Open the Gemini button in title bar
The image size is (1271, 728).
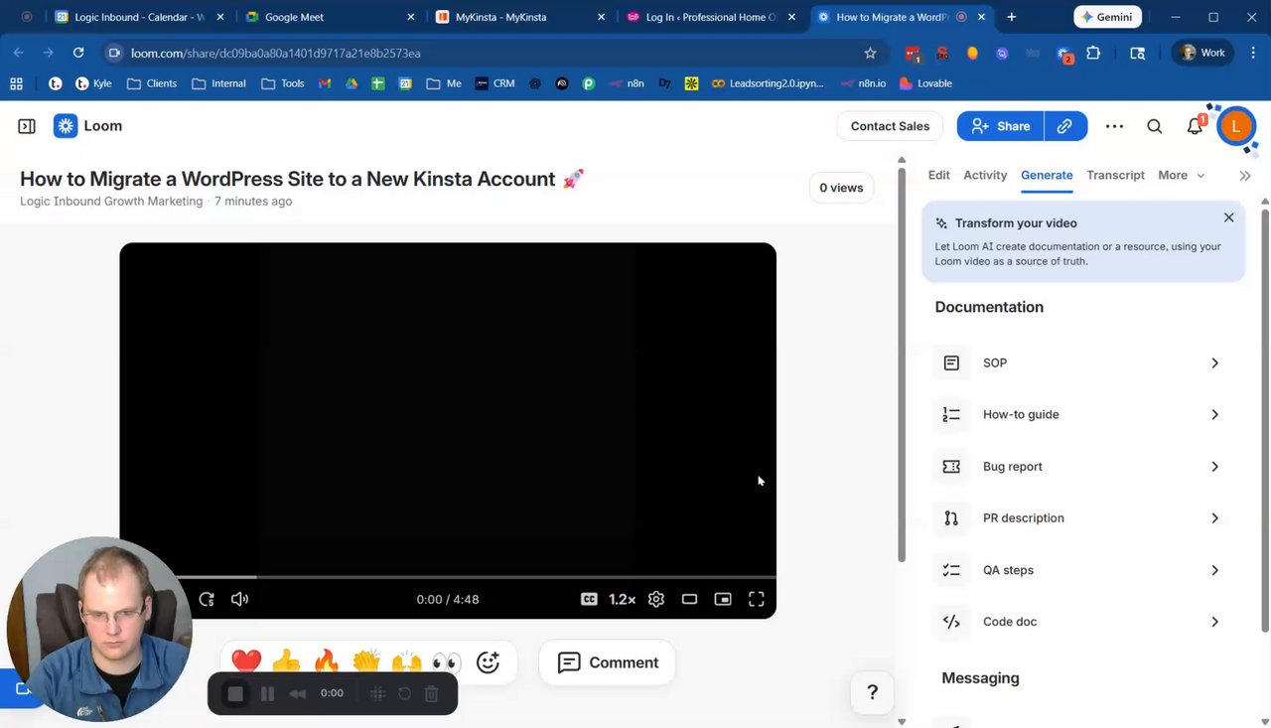[1107, 17]
